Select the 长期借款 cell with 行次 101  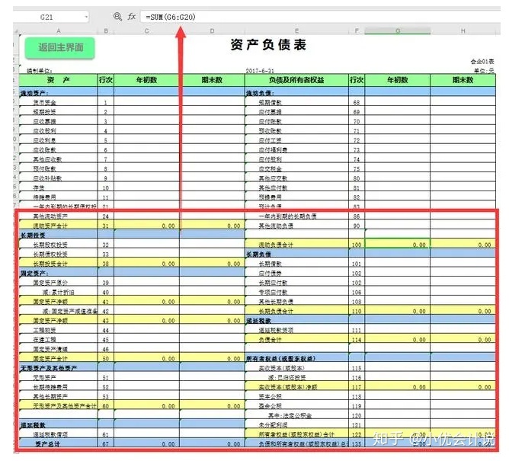pos(296,264)
